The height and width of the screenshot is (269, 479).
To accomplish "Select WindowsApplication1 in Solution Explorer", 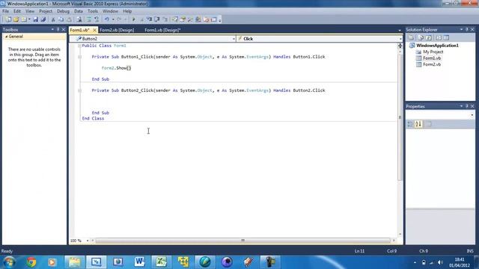I will point(437,46).
